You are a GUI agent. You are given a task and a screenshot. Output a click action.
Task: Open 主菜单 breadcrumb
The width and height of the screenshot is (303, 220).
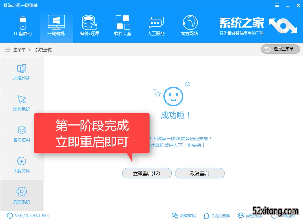click(19, 50)
